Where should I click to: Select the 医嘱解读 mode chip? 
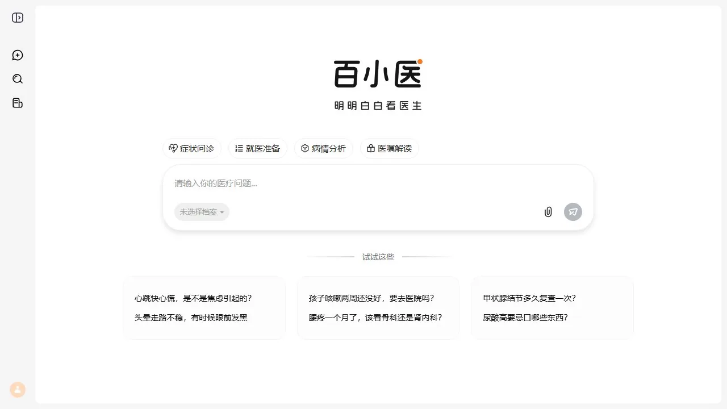(390, 148)
